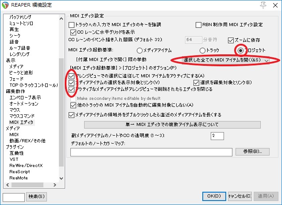The image size is (282, 205).
Task: Select バッファリング in the settings tree
Action: [x=20, y=17]
